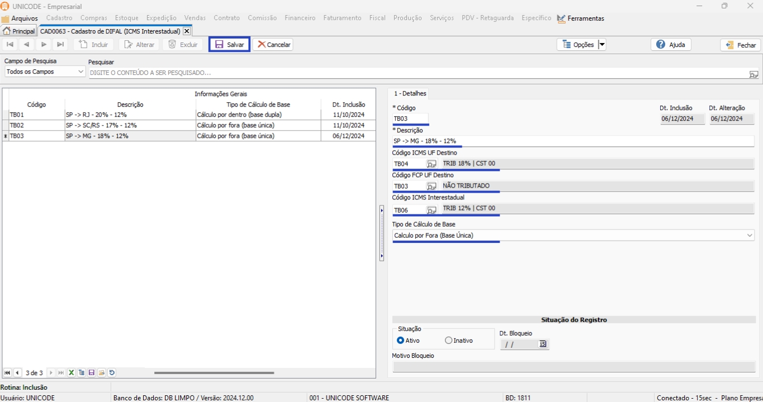Click the purple save-layout icon below grid

[92, 373]
